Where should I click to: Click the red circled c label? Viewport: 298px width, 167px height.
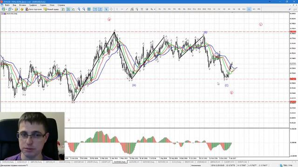pyautogui.click(x=261, y=25)
